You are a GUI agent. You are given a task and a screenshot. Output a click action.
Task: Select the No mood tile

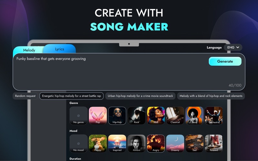tap(78, 144)
